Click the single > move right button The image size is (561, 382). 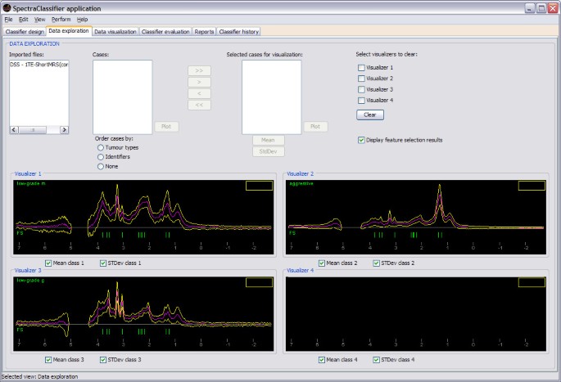[x=201, y=83]
